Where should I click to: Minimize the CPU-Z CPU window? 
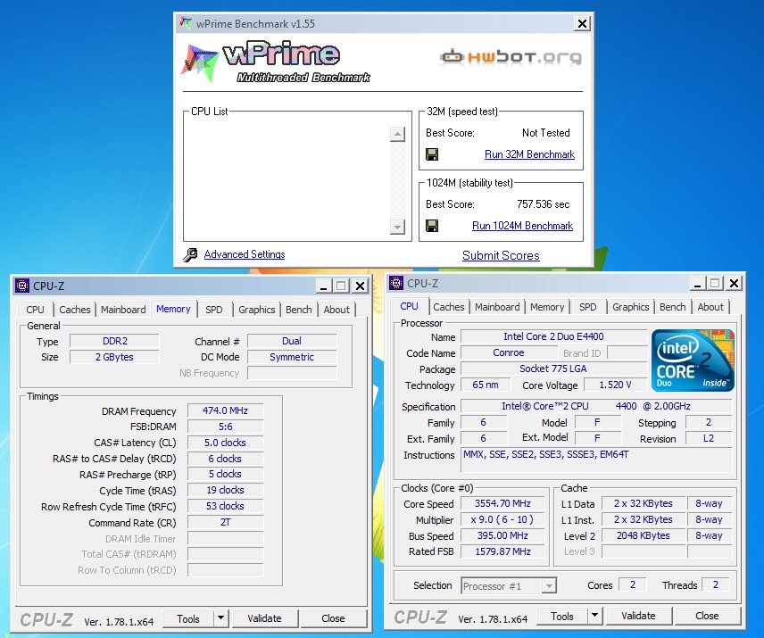(698, 283)
